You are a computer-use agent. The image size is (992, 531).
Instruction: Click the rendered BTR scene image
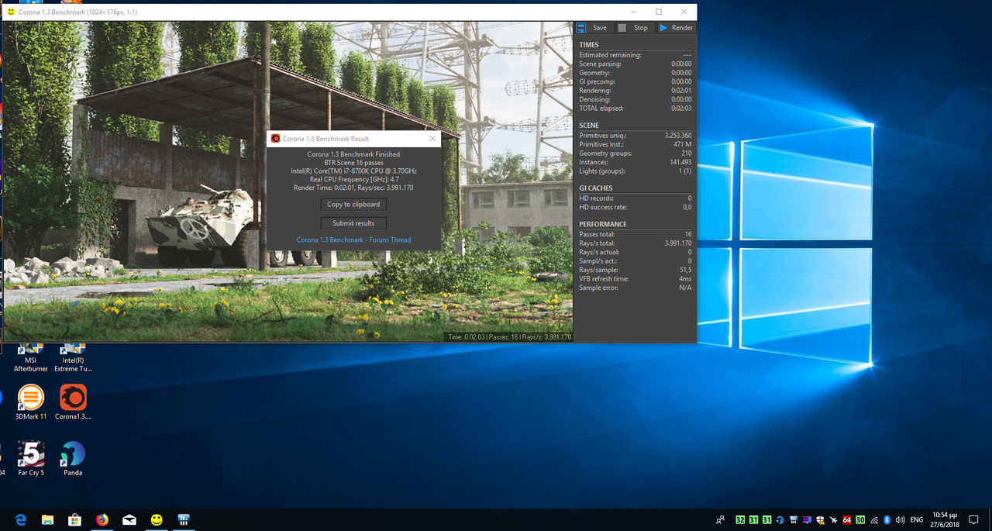288,181
